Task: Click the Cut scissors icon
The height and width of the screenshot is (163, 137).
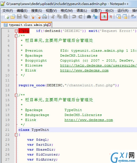Action: click(53, 17)
